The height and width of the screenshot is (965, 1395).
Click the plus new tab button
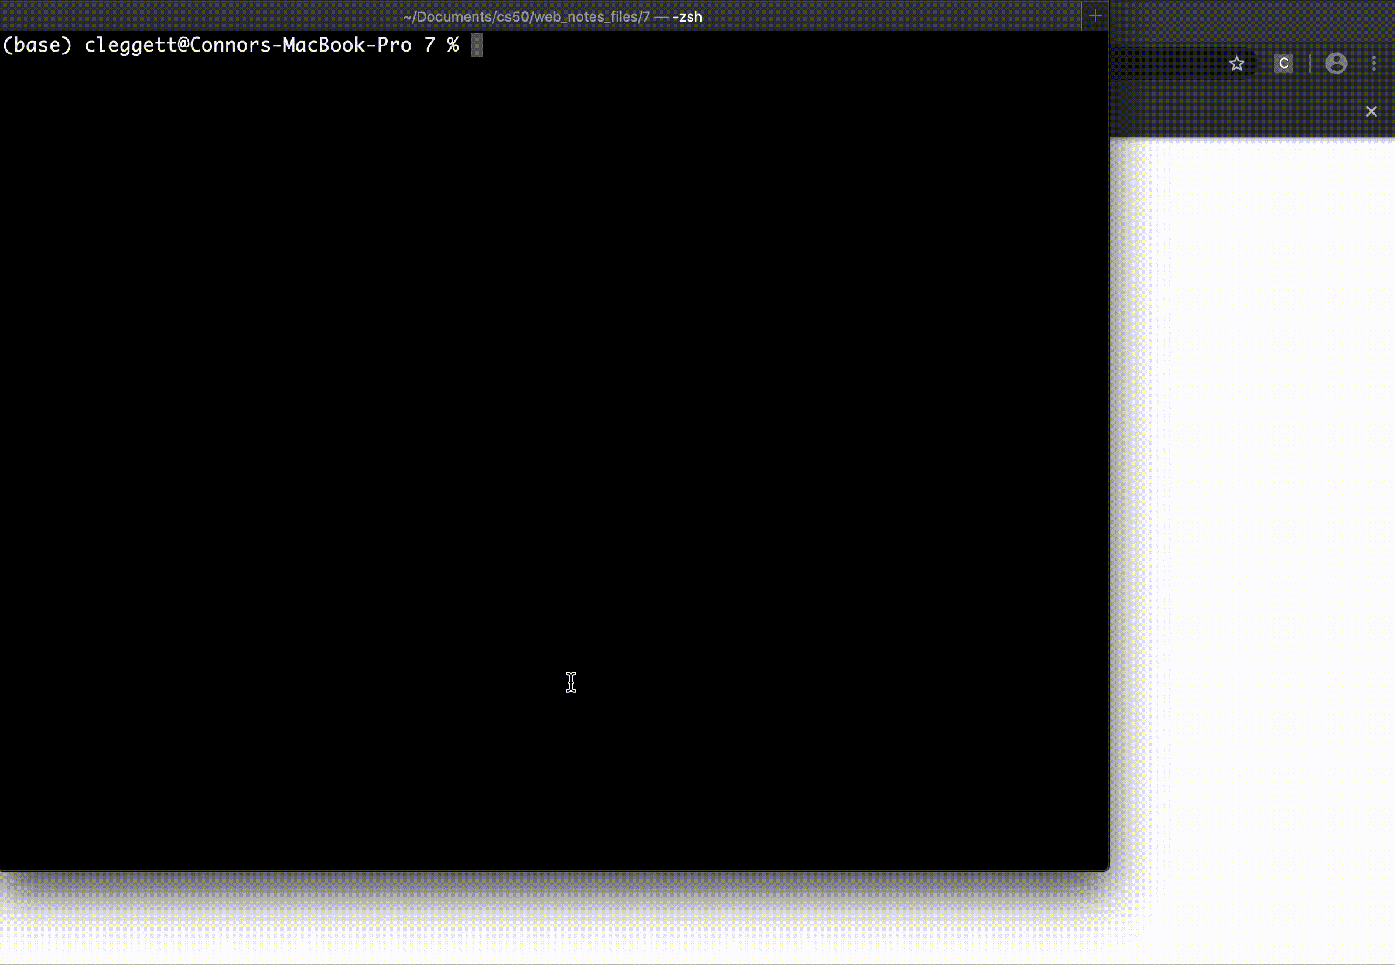1095,15
